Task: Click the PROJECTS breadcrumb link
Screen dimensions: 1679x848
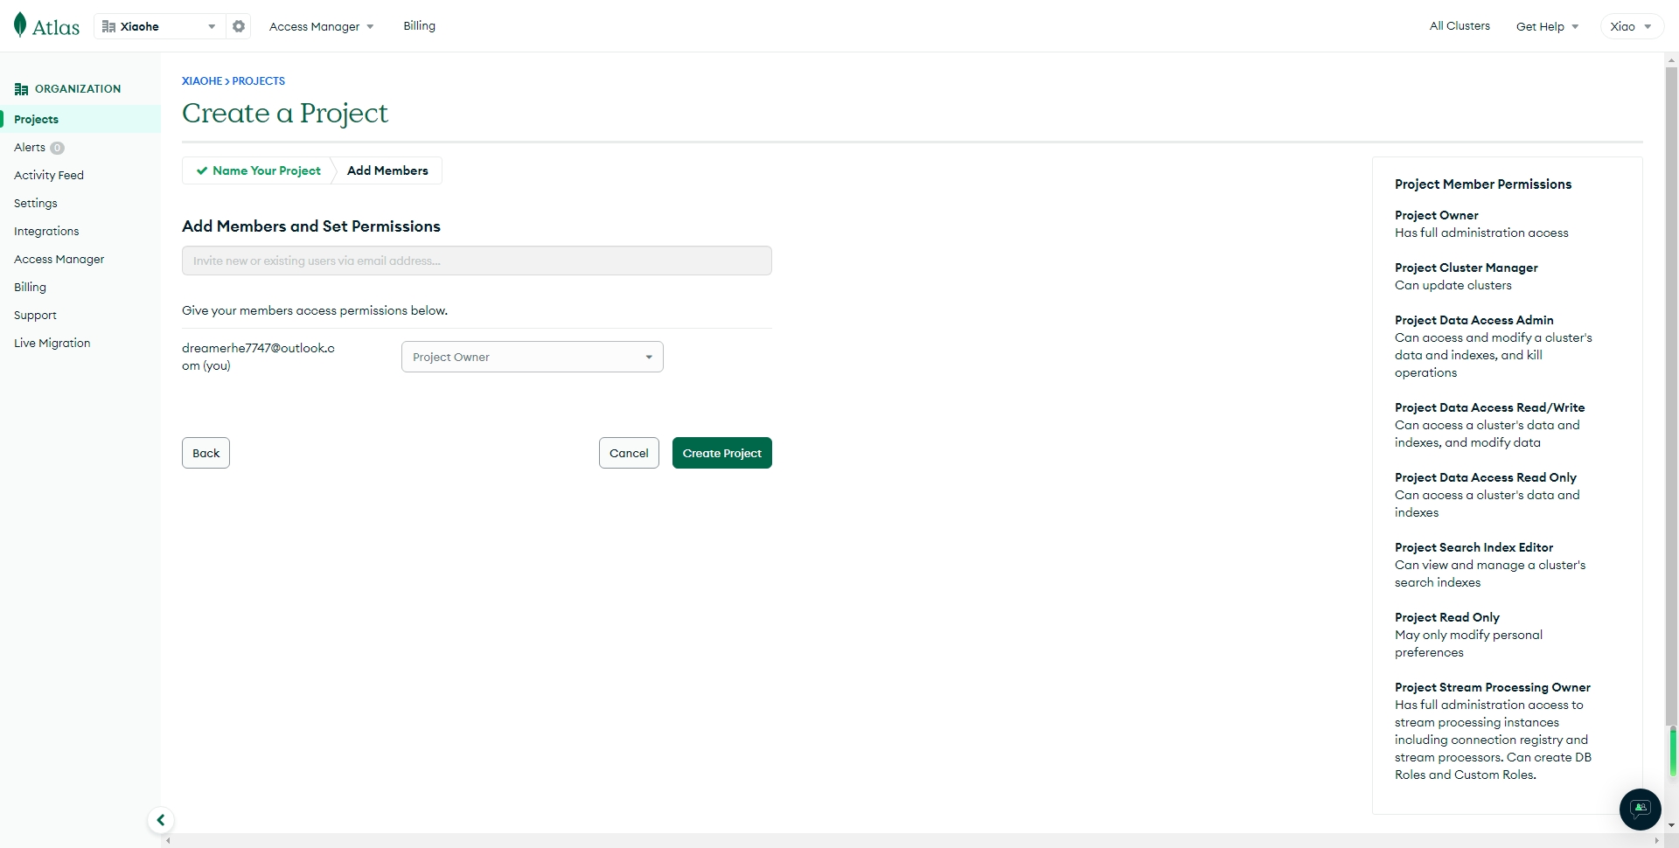Action: [x=259, y=81]
